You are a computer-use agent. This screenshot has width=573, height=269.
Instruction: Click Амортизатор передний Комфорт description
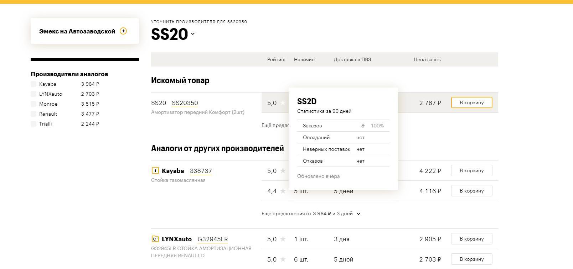198,112
